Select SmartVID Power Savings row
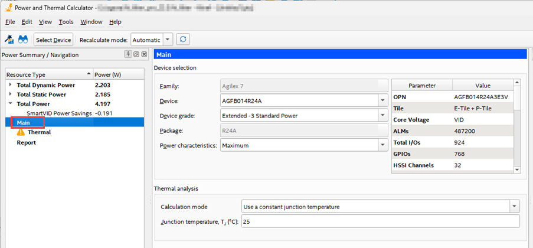Viewport: 533px width, 248px height. pos(75,113)
